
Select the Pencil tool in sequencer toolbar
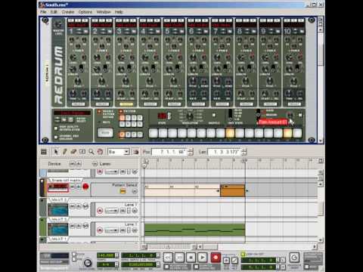(x=64, y=152)
